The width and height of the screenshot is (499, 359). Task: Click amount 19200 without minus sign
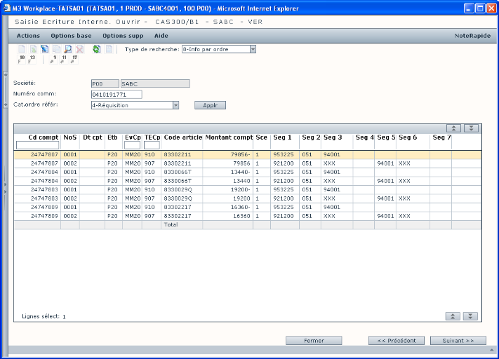click(241, 198)
